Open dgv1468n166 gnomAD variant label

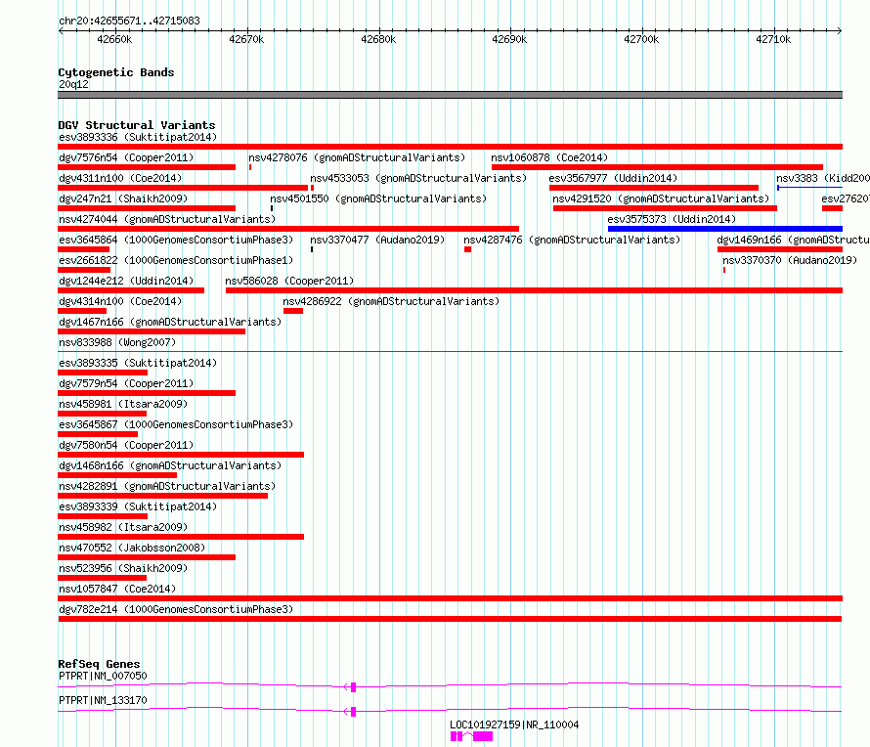tap(170, 465)
